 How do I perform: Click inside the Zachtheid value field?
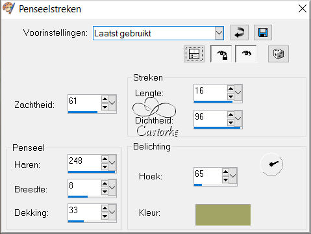(x=84, y=103)
